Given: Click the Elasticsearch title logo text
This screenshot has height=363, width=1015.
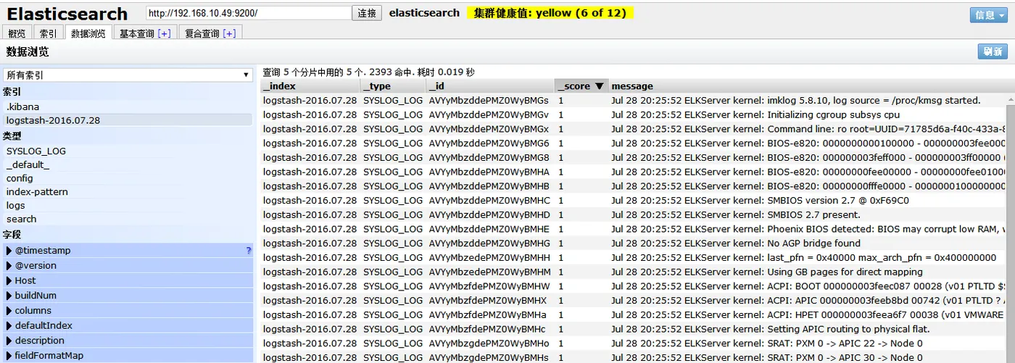Looking at the screenshot, I should 67,14.
